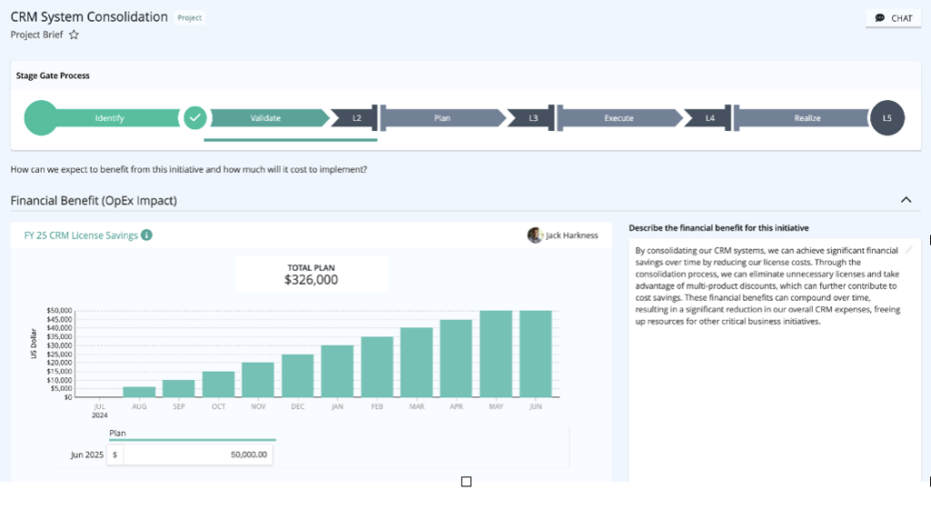Click the Project Brief subtitle
This screenshot has height=510, width=931.
click(36, 35)
